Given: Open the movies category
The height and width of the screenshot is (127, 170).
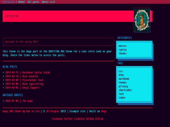Looking at the screenshot, I should coord(123,46).
